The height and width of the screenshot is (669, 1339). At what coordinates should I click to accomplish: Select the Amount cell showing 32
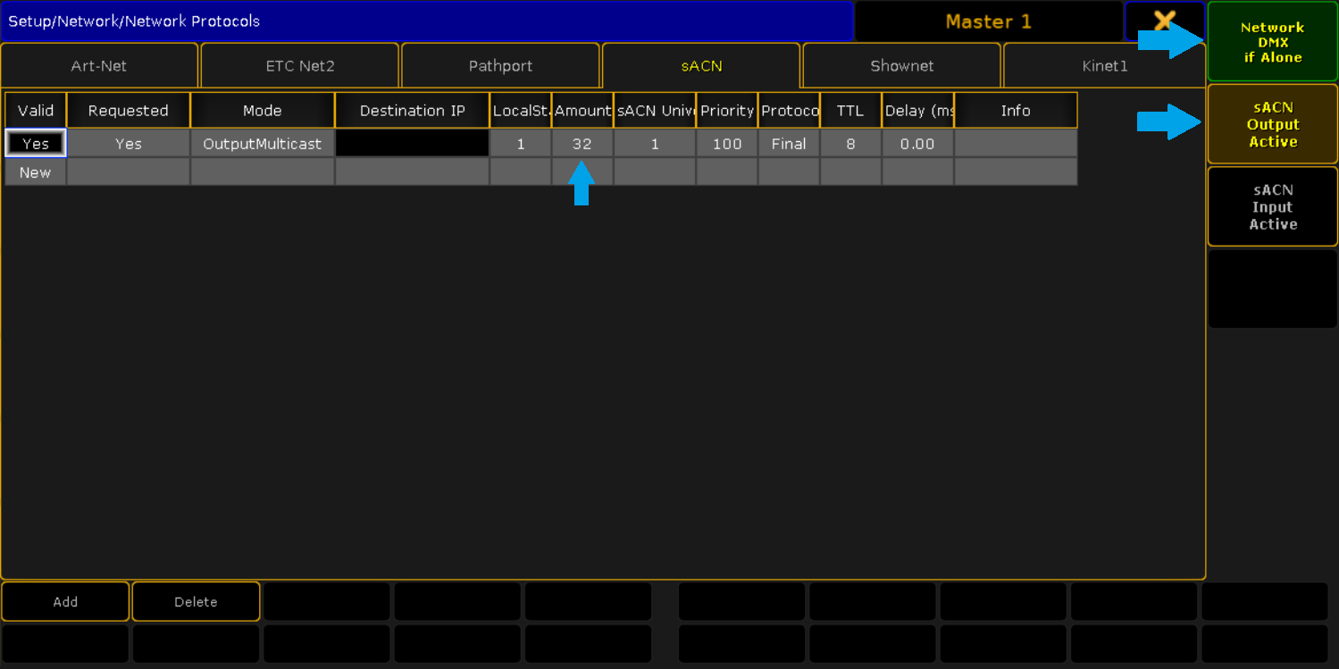click(x=582, y=144)
